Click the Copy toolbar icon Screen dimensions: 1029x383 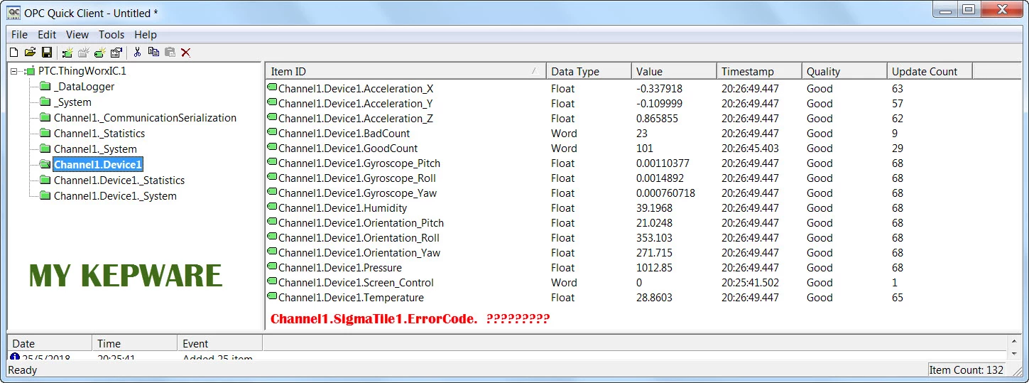coord(153,52)
